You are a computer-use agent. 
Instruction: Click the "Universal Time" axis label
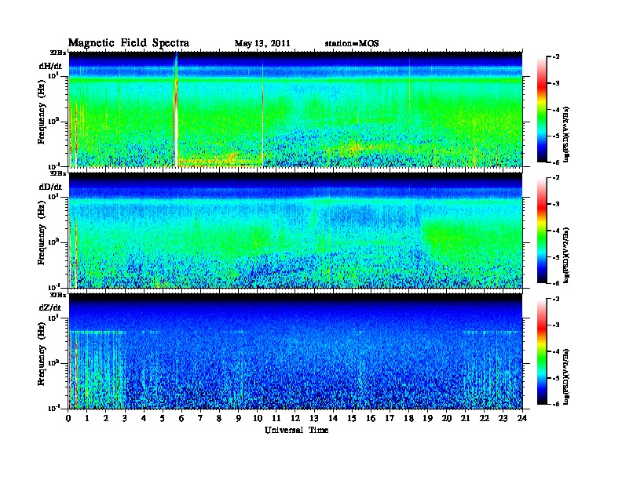(x=296, y=430)
